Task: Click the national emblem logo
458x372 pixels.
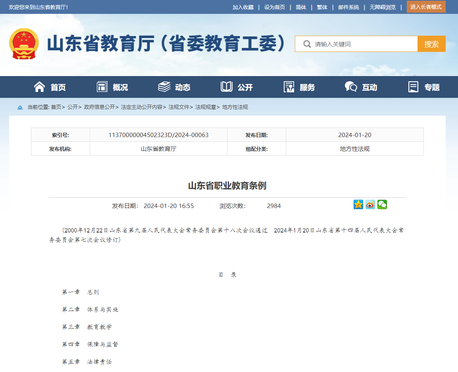Action: [24, 44]
